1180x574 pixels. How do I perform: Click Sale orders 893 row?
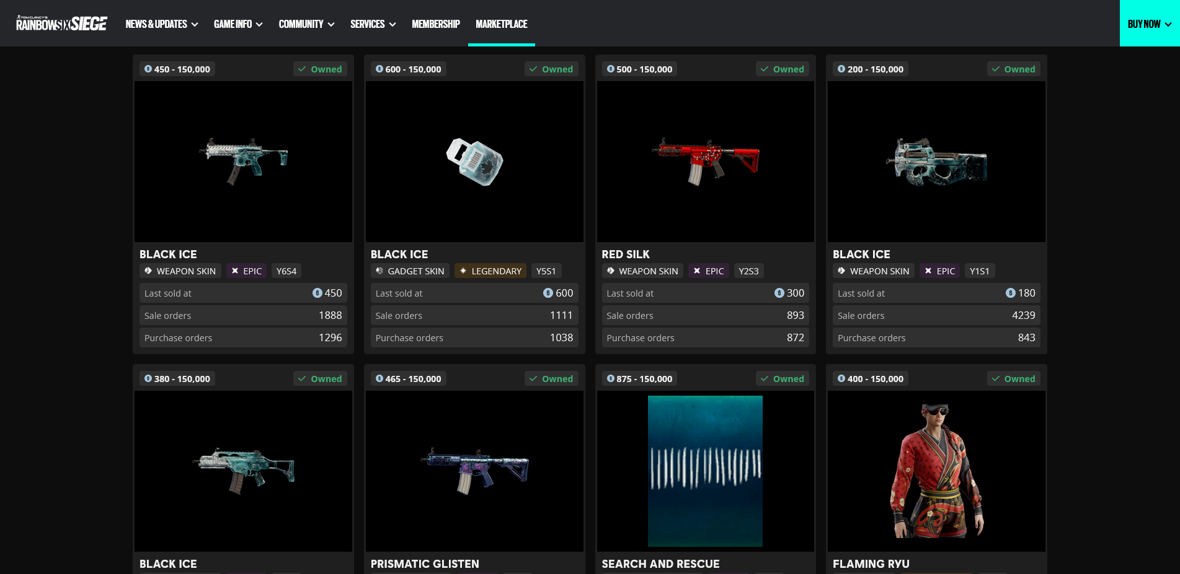pos(706,315)
